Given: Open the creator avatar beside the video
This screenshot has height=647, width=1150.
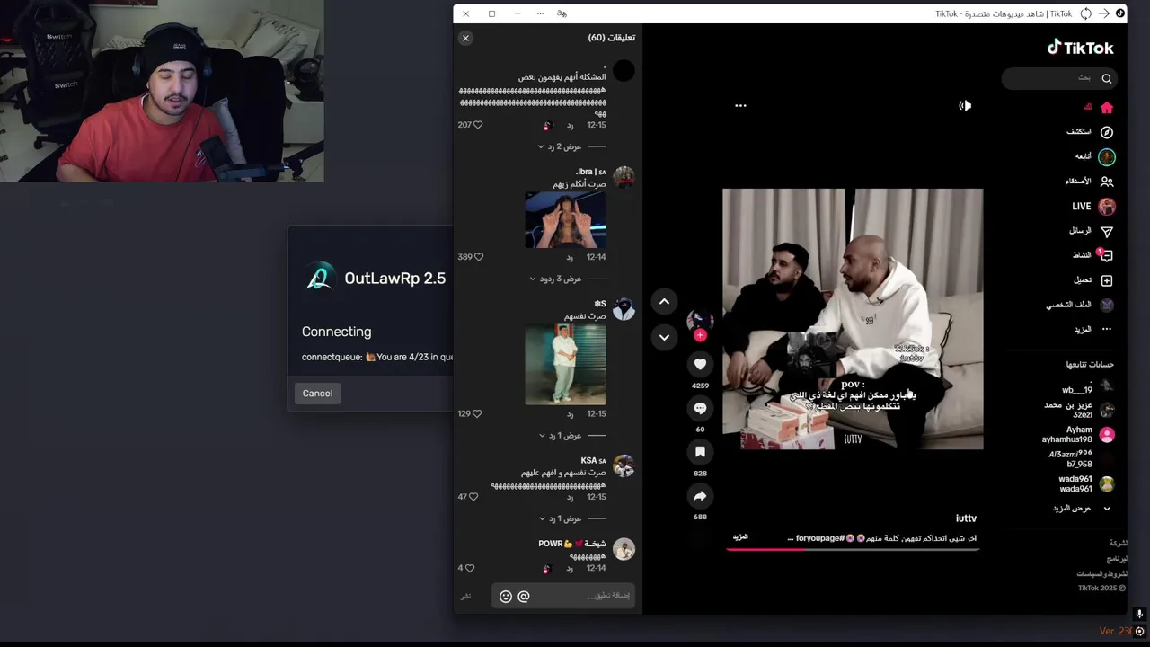Looking at the screenshot, I should tap(700, 321).
